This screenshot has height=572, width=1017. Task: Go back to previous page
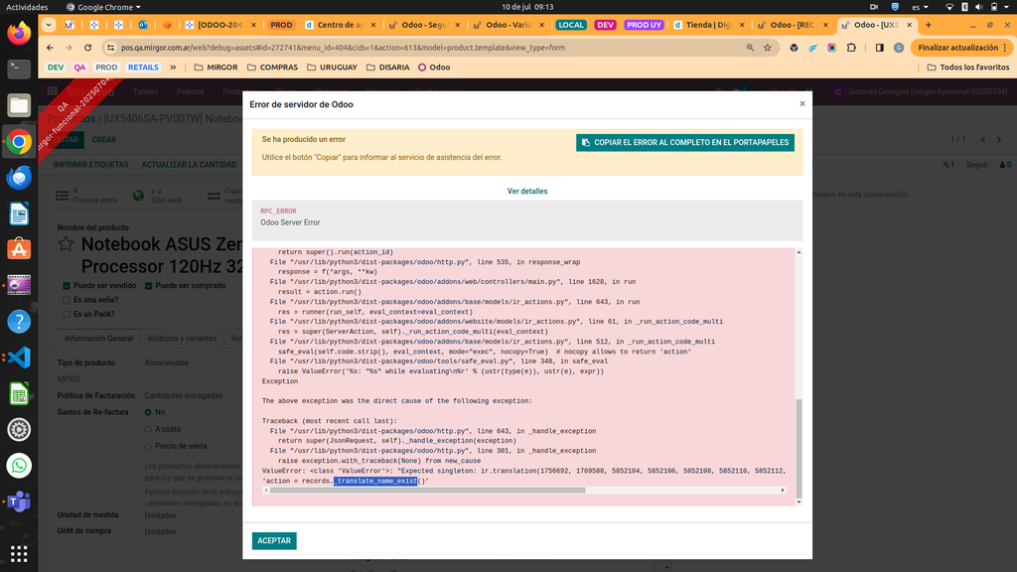coord(50,48)
